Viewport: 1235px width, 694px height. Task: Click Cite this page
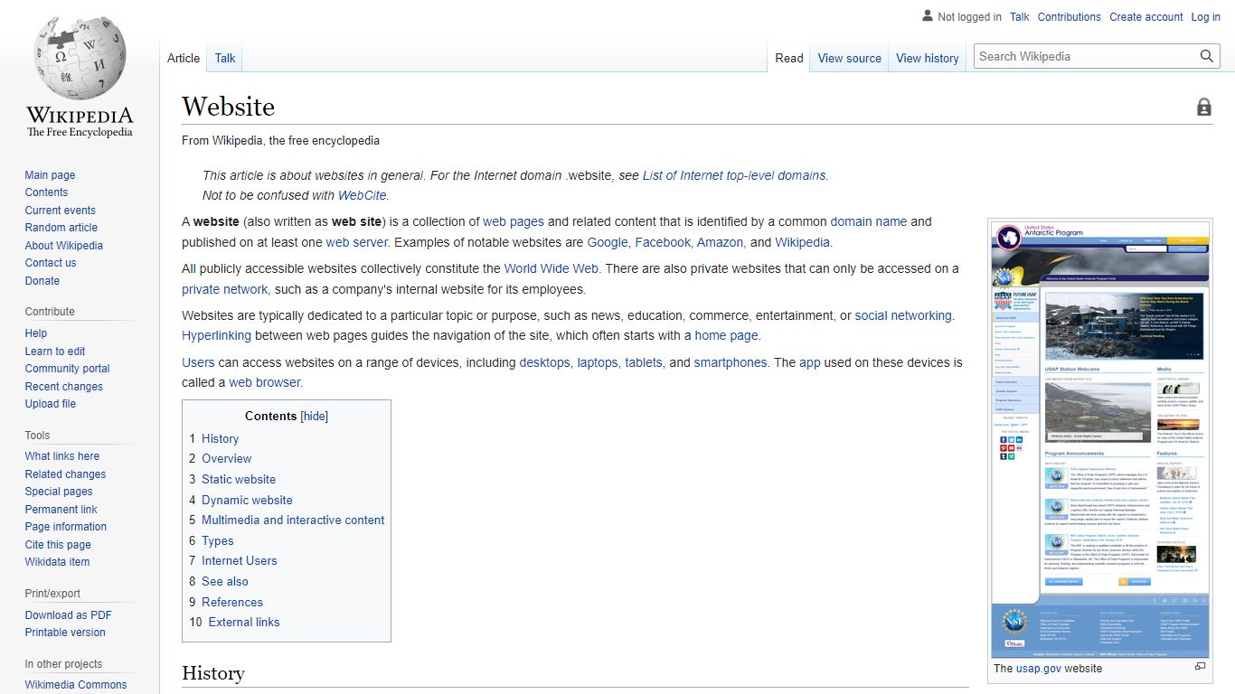[x=58, y=545]
